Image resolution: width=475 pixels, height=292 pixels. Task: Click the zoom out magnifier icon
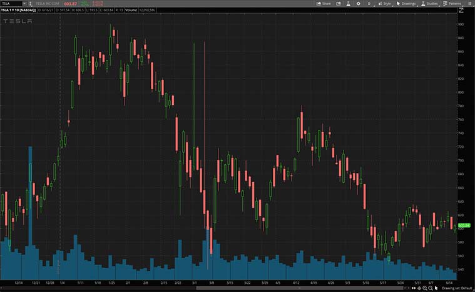click(431, 288)
